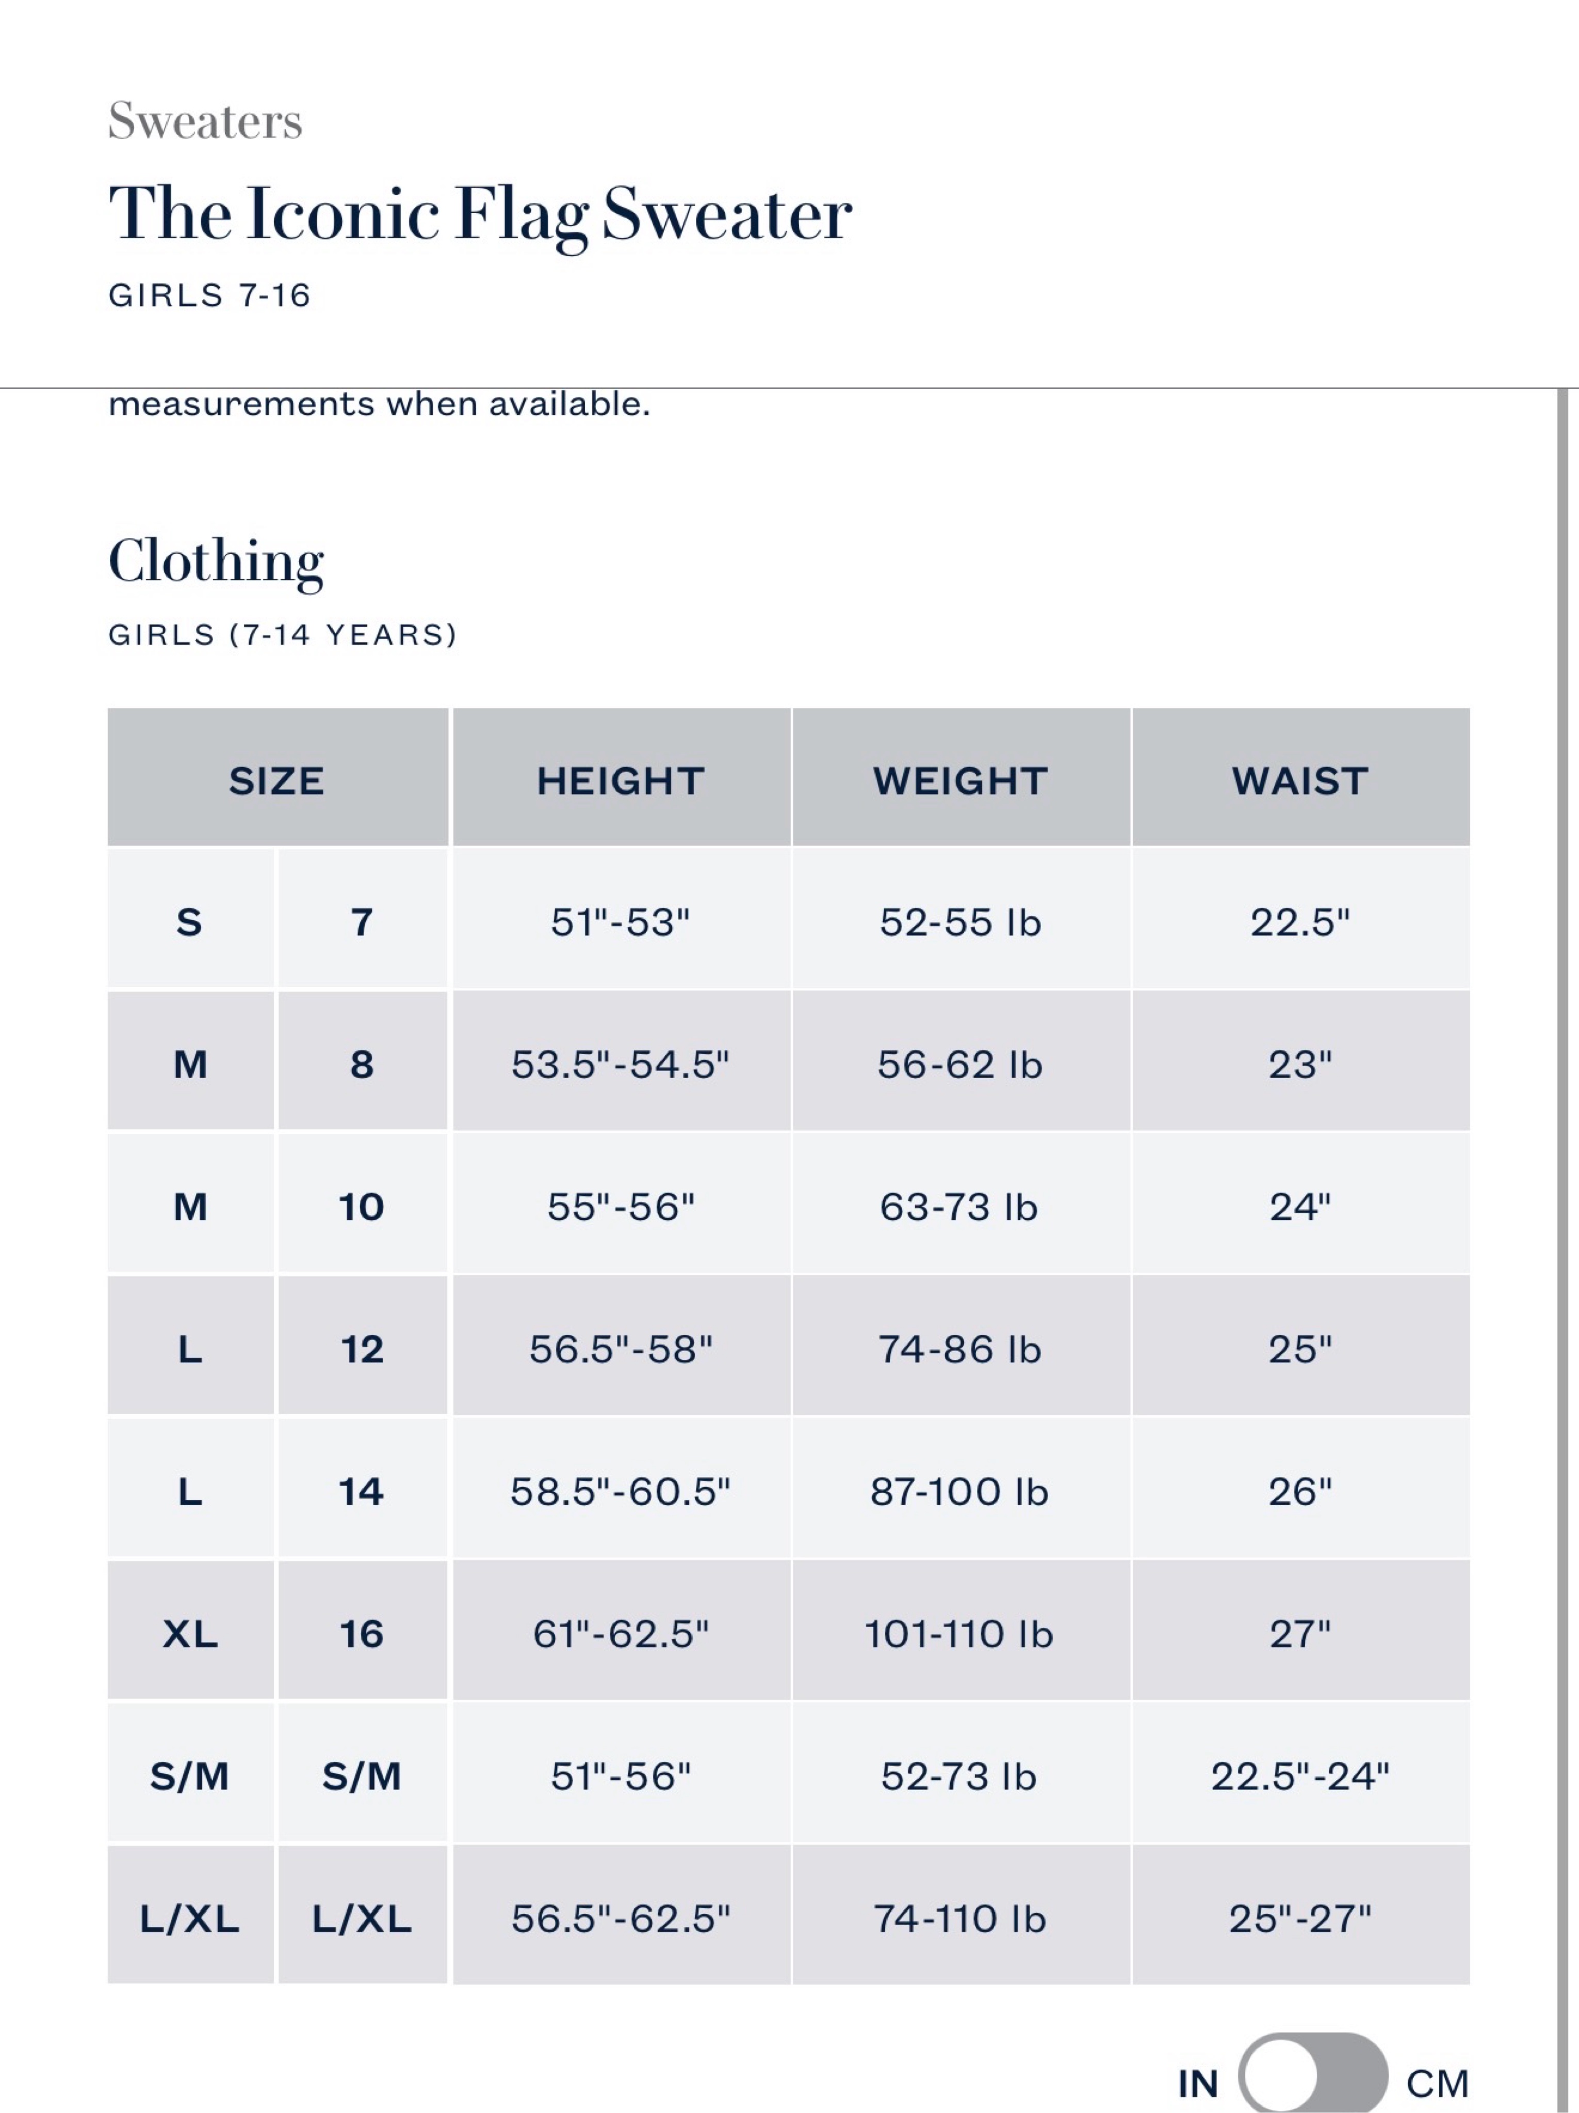Click the Clothing section heading
Screen dimensions: 1579x2113
click(x=216, y=563)
